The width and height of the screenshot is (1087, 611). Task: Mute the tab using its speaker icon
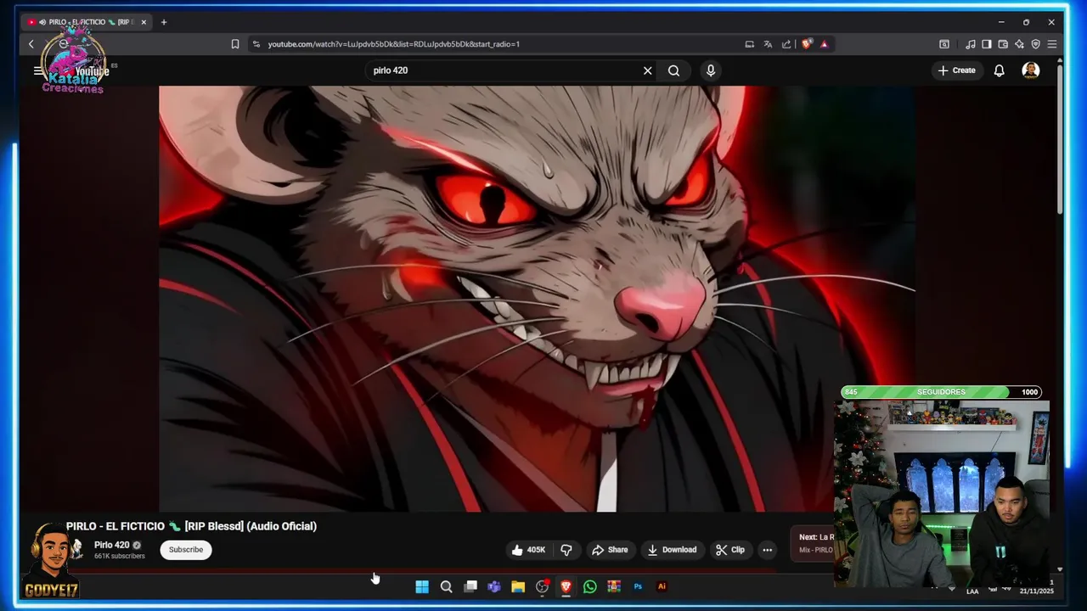tap(42, 22)
